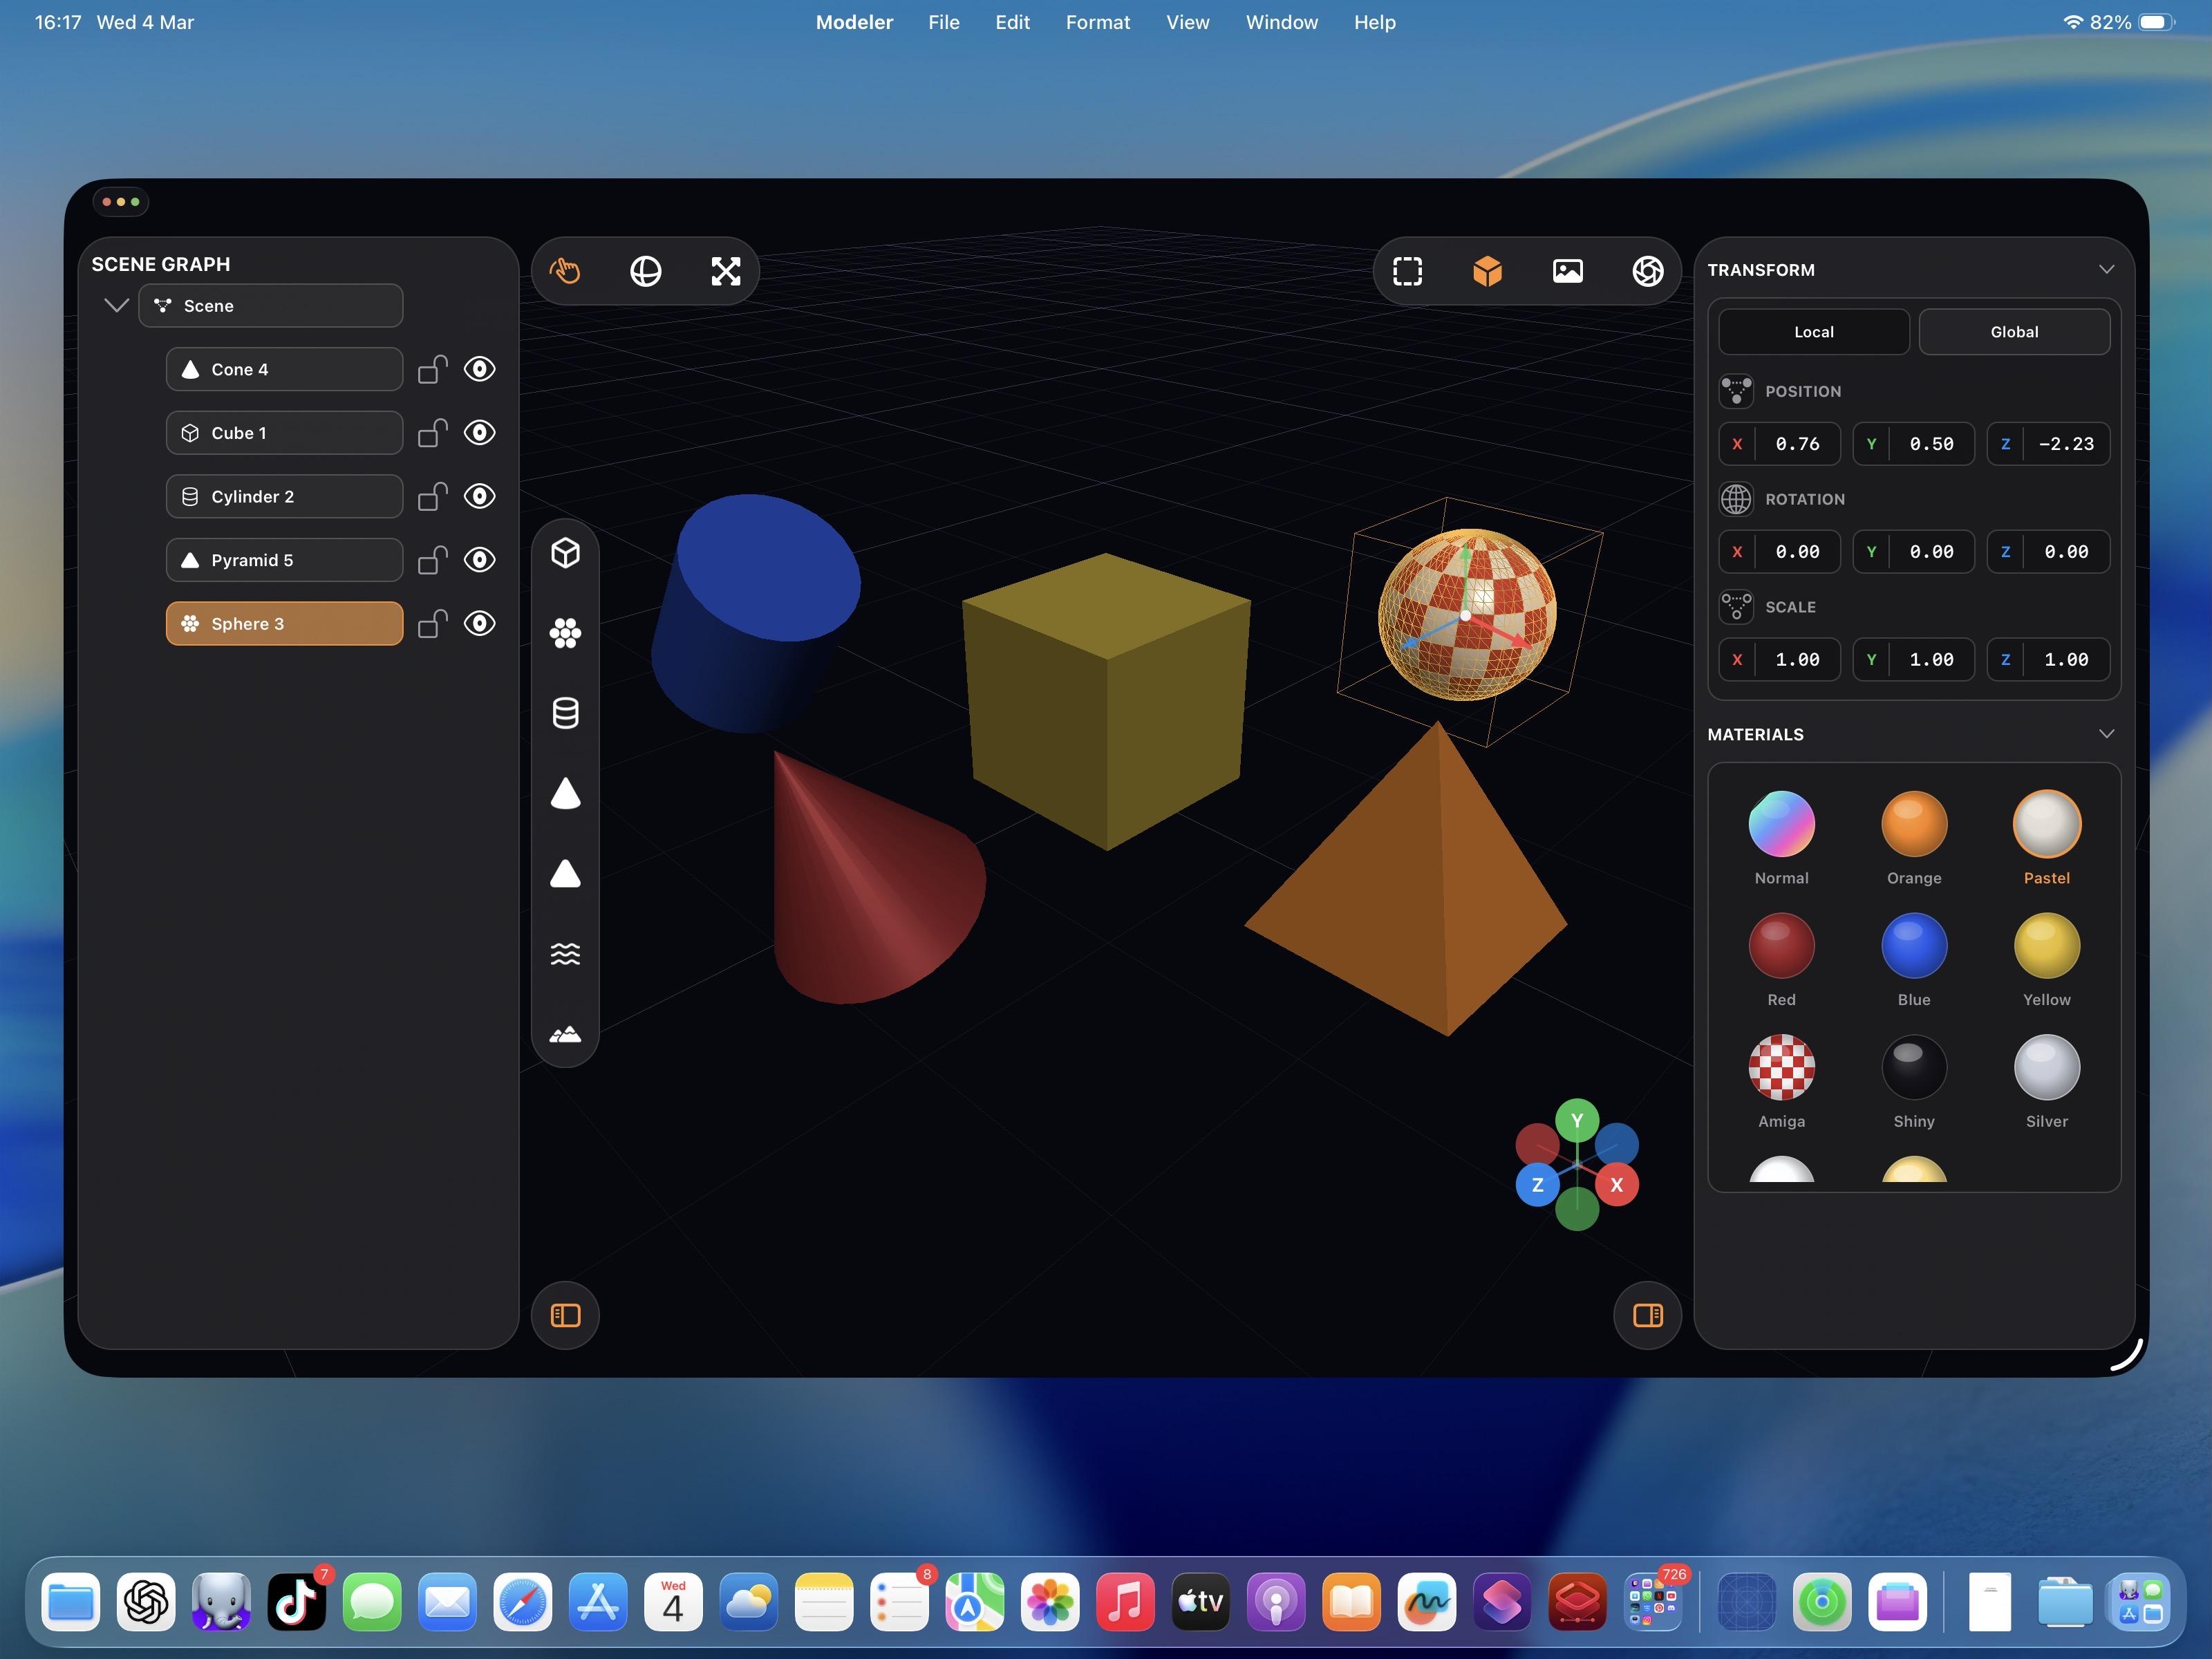2212x1659 pixels.
Task: Click the X axis on orientation gizmo
Action: pos(1616,1185)
